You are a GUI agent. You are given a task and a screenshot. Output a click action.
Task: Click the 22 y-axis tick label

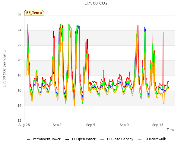tap(19, 45)
